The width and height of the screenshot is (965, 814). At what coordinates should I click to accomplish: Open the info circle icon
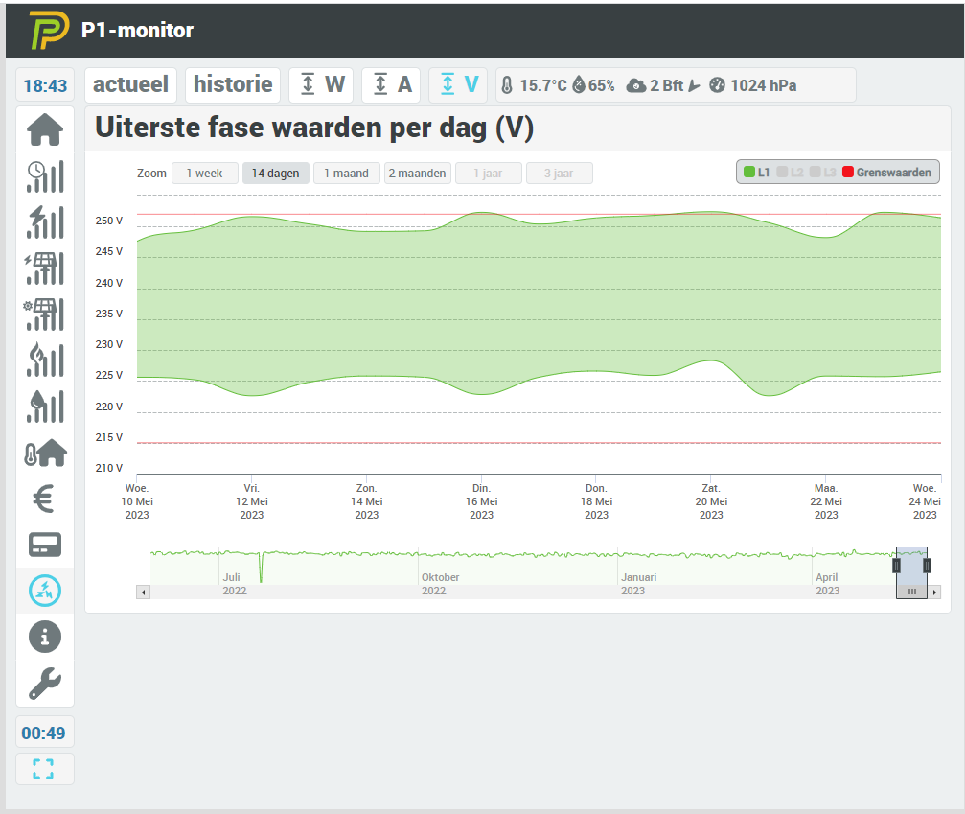tap(45, 637)
